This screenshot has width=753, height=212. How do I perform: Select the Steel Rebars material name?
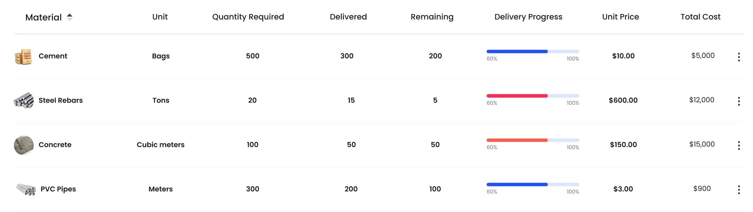pos(61,100)
